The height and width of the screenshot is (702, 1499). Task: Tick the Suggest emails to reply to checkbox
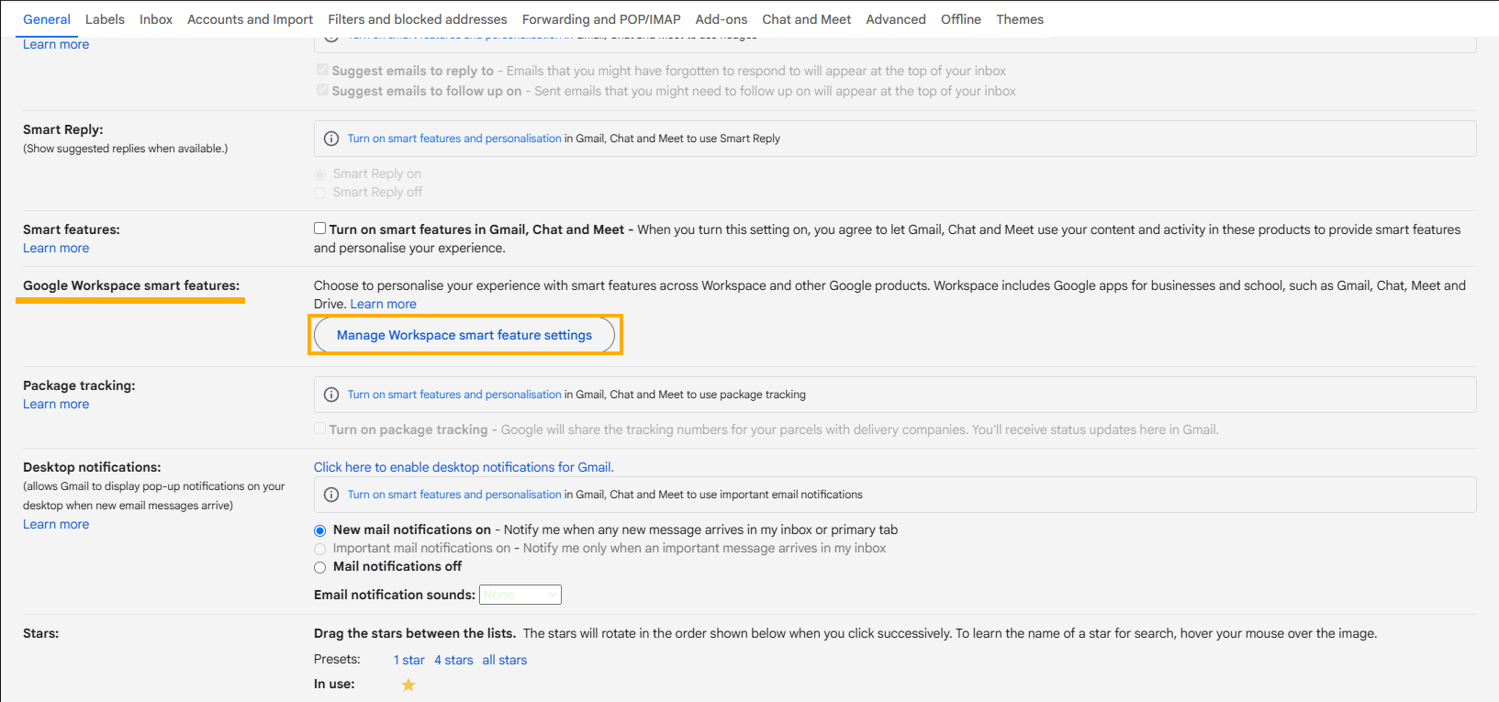[322, 70]
